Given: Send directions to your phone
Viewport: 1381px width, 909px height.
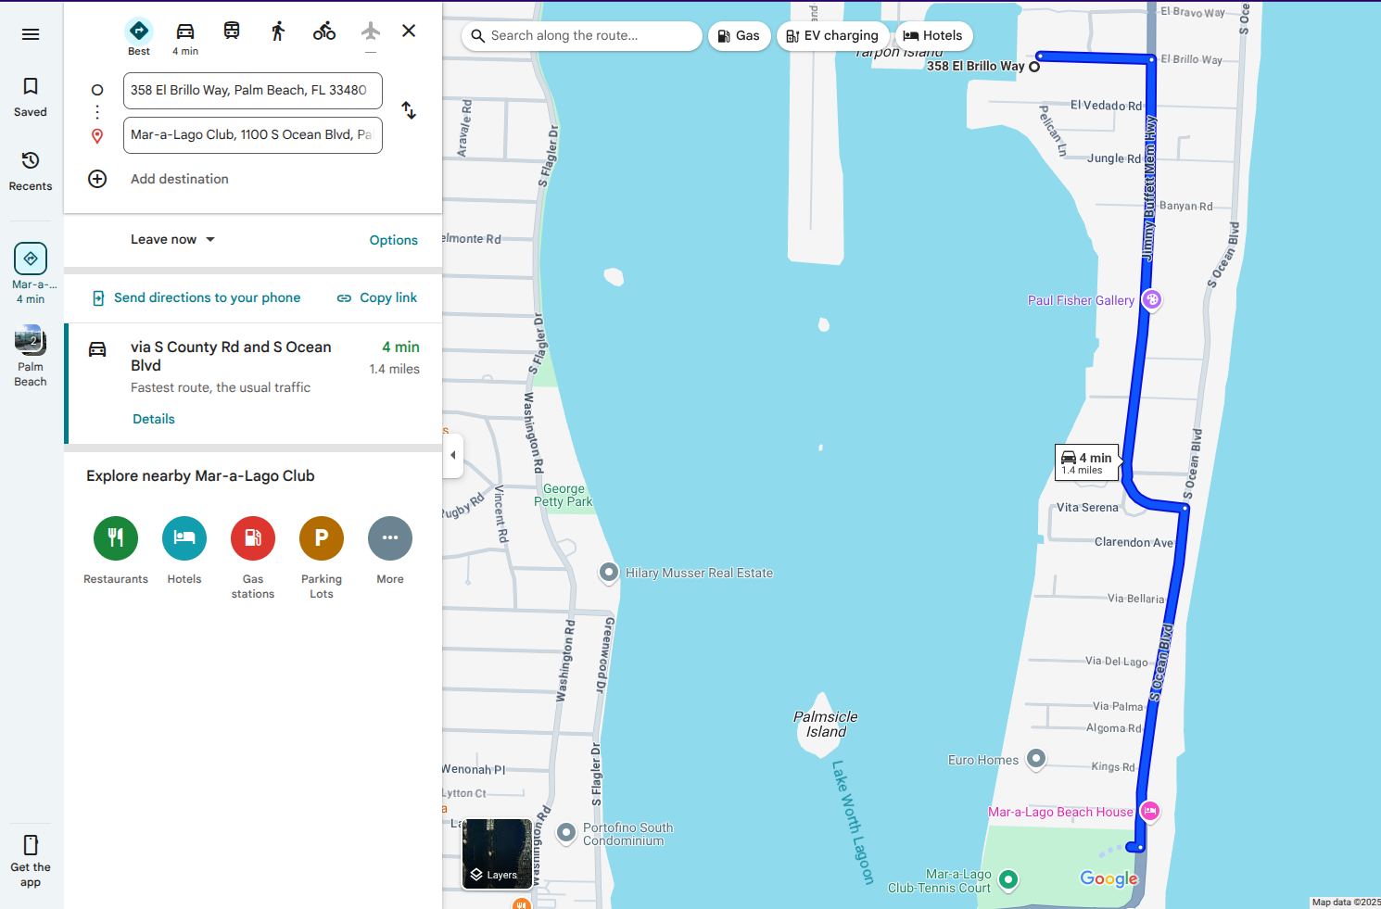Looking at the screenshot, I should [x=196, y=297].
